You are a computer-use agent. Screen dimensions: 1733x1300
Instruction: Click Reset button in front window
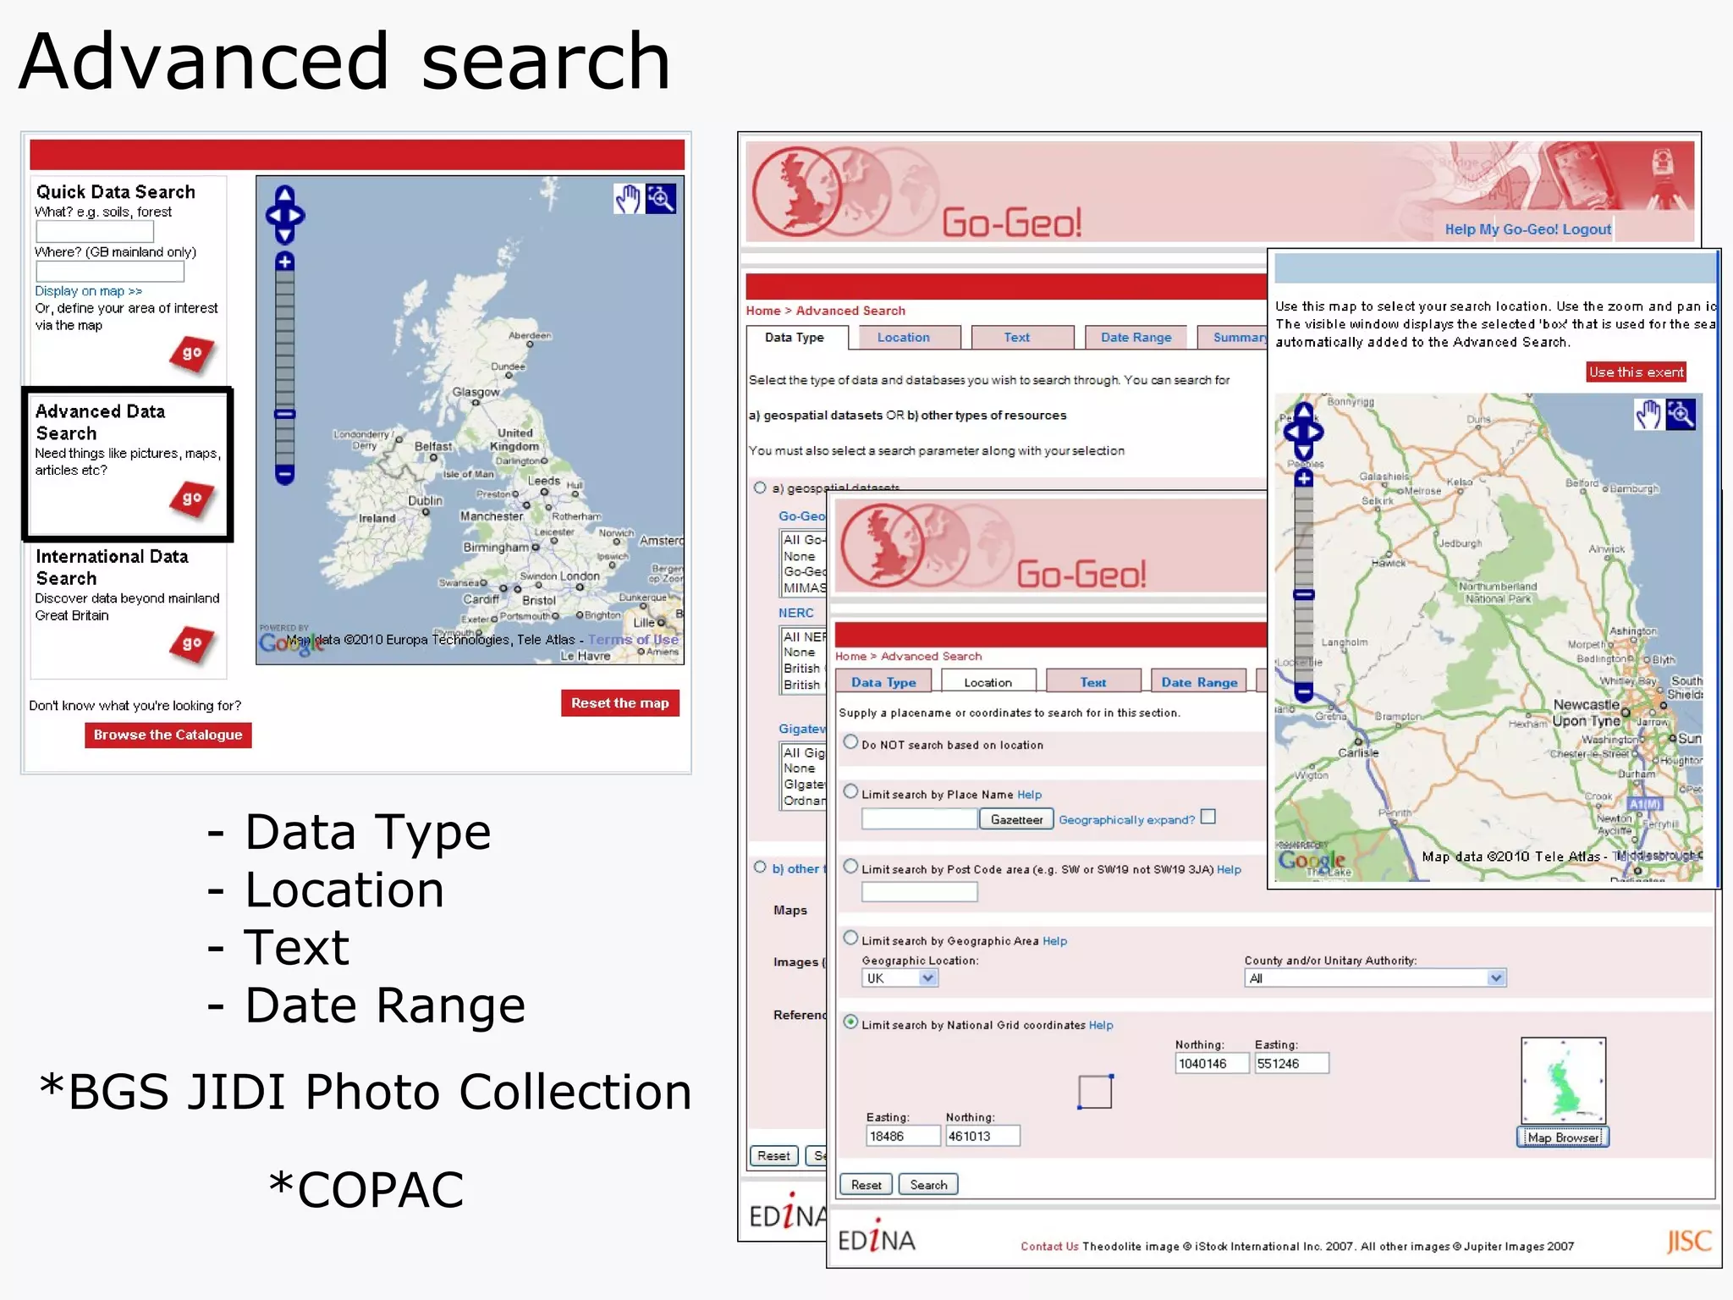(866, 1185)
